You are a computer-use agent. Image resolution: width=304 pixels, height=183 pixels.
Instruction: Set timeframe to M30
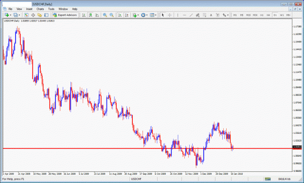tap(255, 15)
